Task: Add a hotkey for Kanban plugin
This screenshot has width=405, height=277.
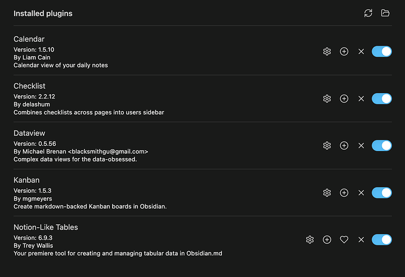Action: coord(344,193)
